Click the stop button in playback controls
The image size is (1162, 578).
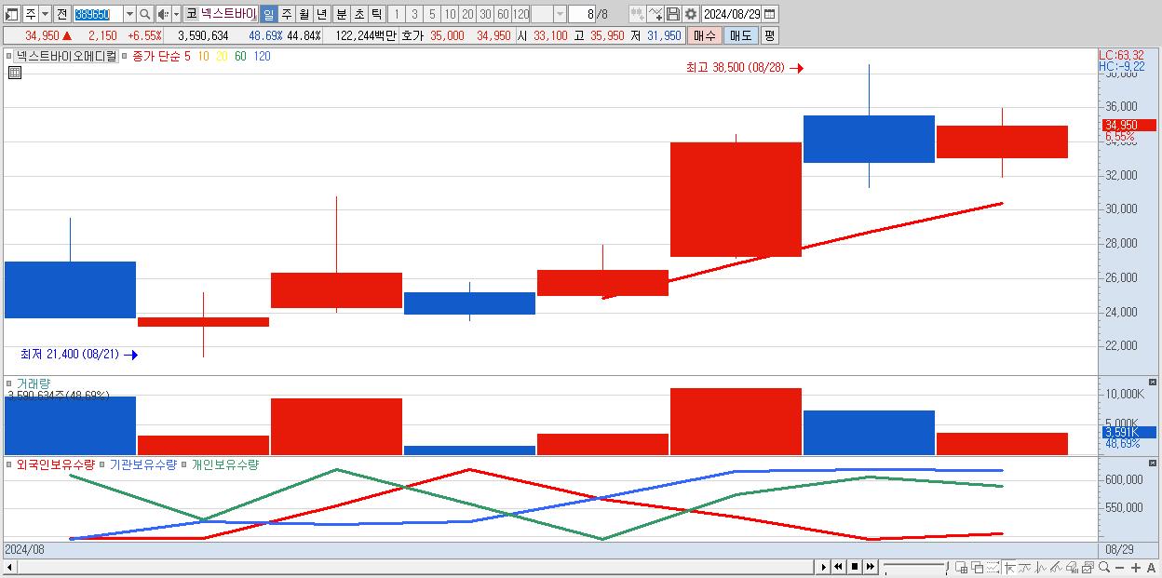pos(855,567)
